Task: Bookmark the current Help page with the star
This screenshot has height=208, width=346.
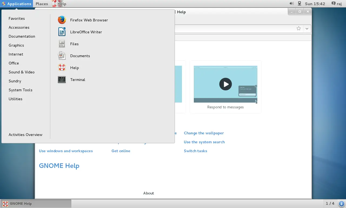Action: pyautogui.click(x=299, y=28)
